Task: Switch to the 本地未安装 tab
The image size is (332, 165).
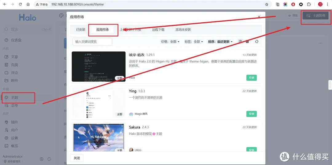Action: click(183, 29)
